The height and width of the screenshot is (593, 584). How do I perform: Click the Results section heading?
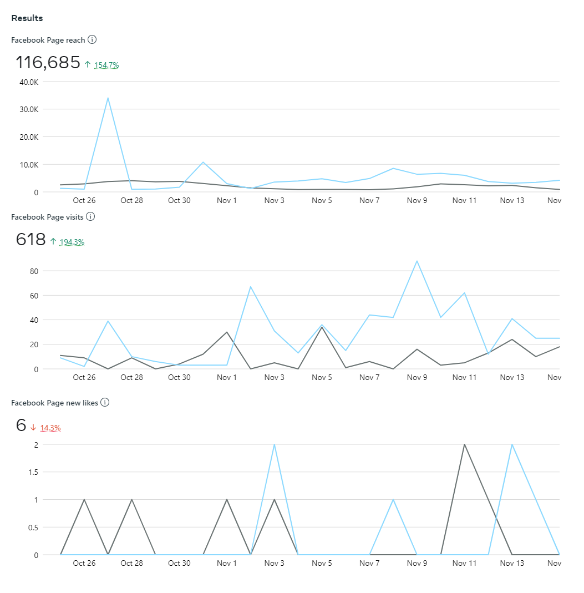click(x=27, y=18)
